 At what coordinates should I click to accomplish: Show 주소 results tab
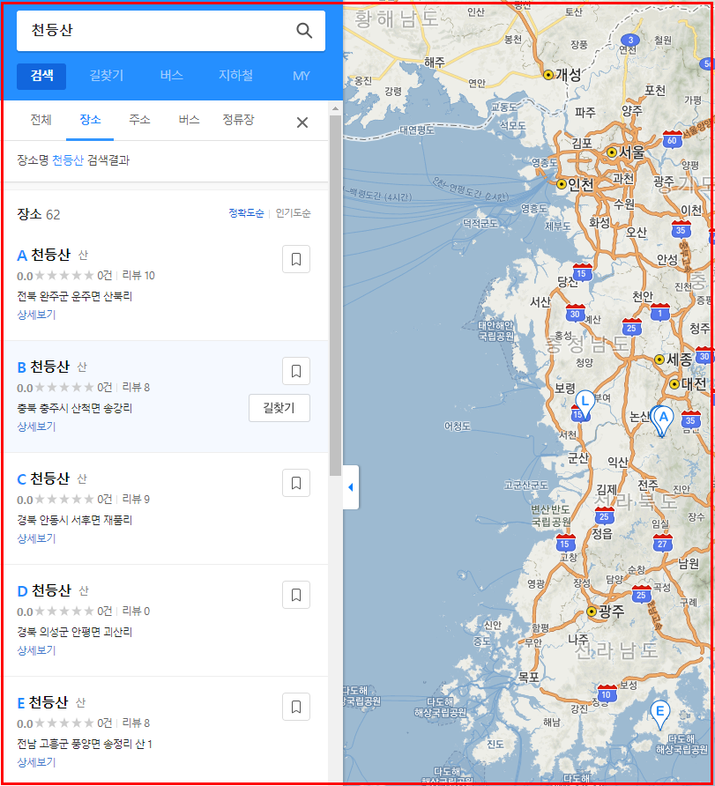pos(139,120)
